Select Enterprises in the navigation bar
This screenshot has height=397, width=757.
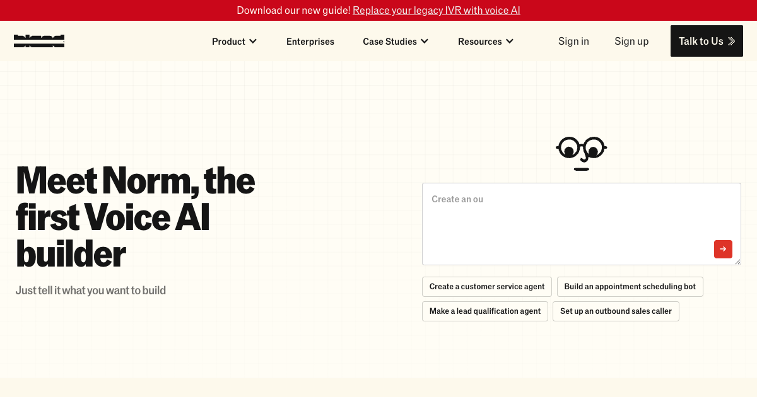point(310,41)
